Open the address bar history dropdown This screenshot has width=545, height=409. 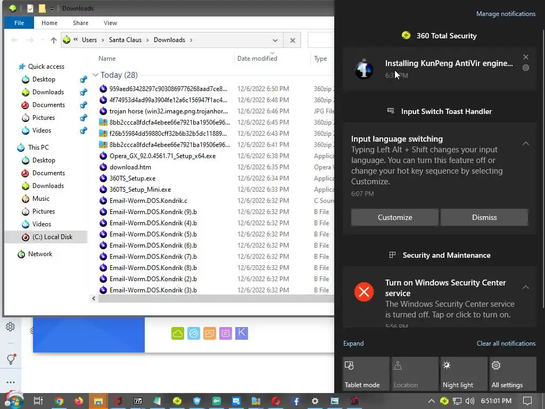pos(275,40)
